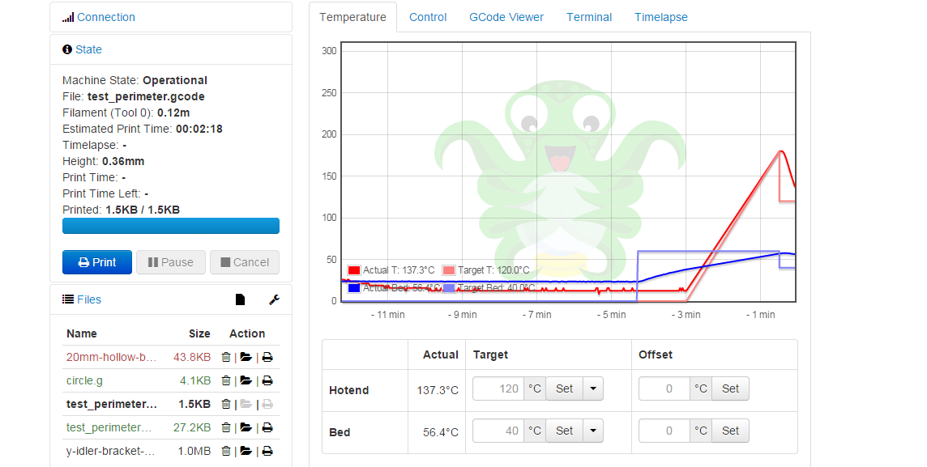Viewport: 927px width, 467px height.
Task: Click the Cancel button
Action: (245, 262)
